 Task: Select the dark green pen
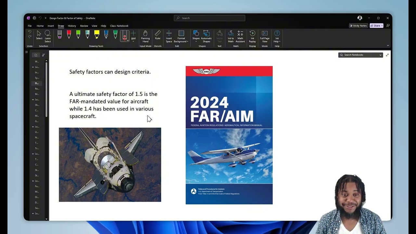point(115,34)
